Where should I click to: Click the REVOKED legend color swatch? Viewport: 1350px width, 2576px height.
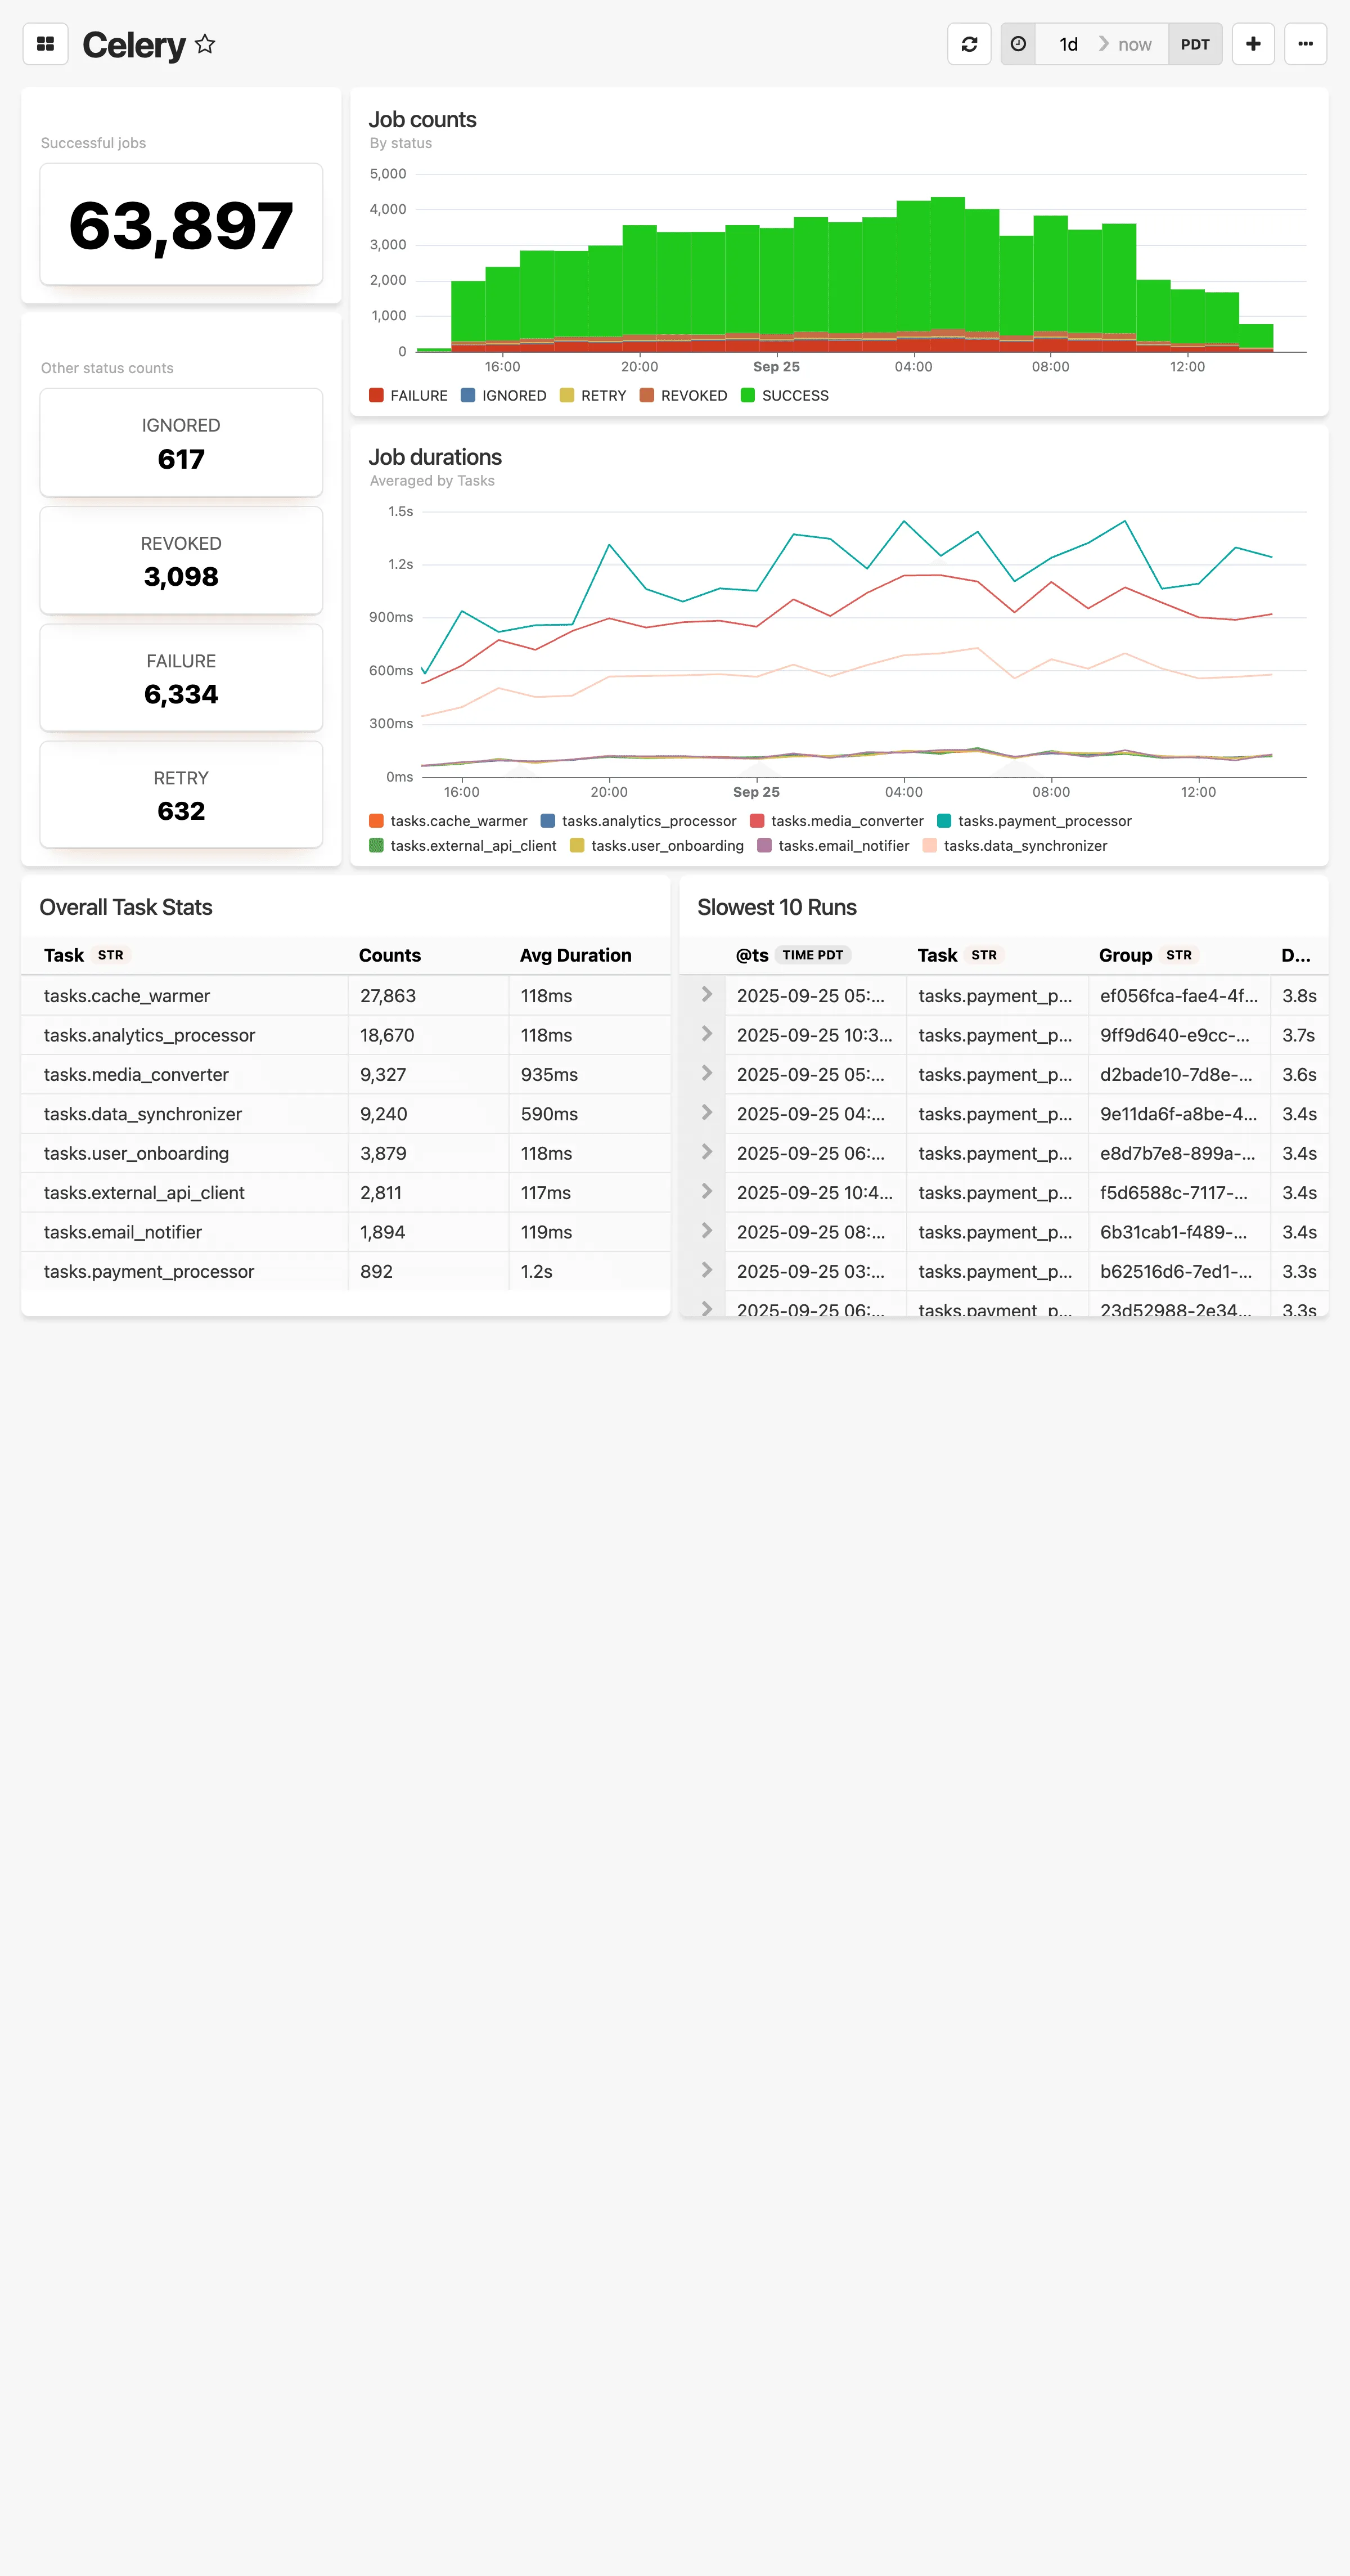click(x=646, y=396)
